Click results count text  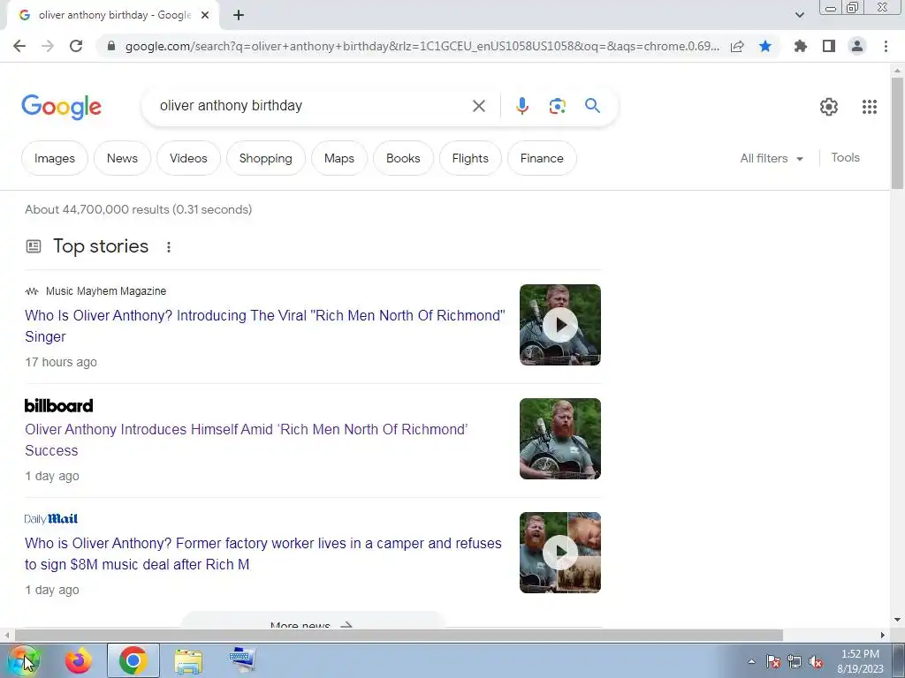click(x=139, y=209)
